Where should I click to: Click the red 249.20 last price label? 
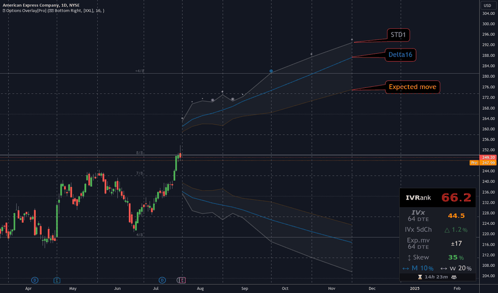pyautogui.click(x=488, y=158)
